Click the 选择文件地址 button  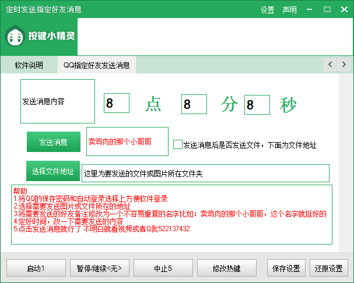click(53, 171)
